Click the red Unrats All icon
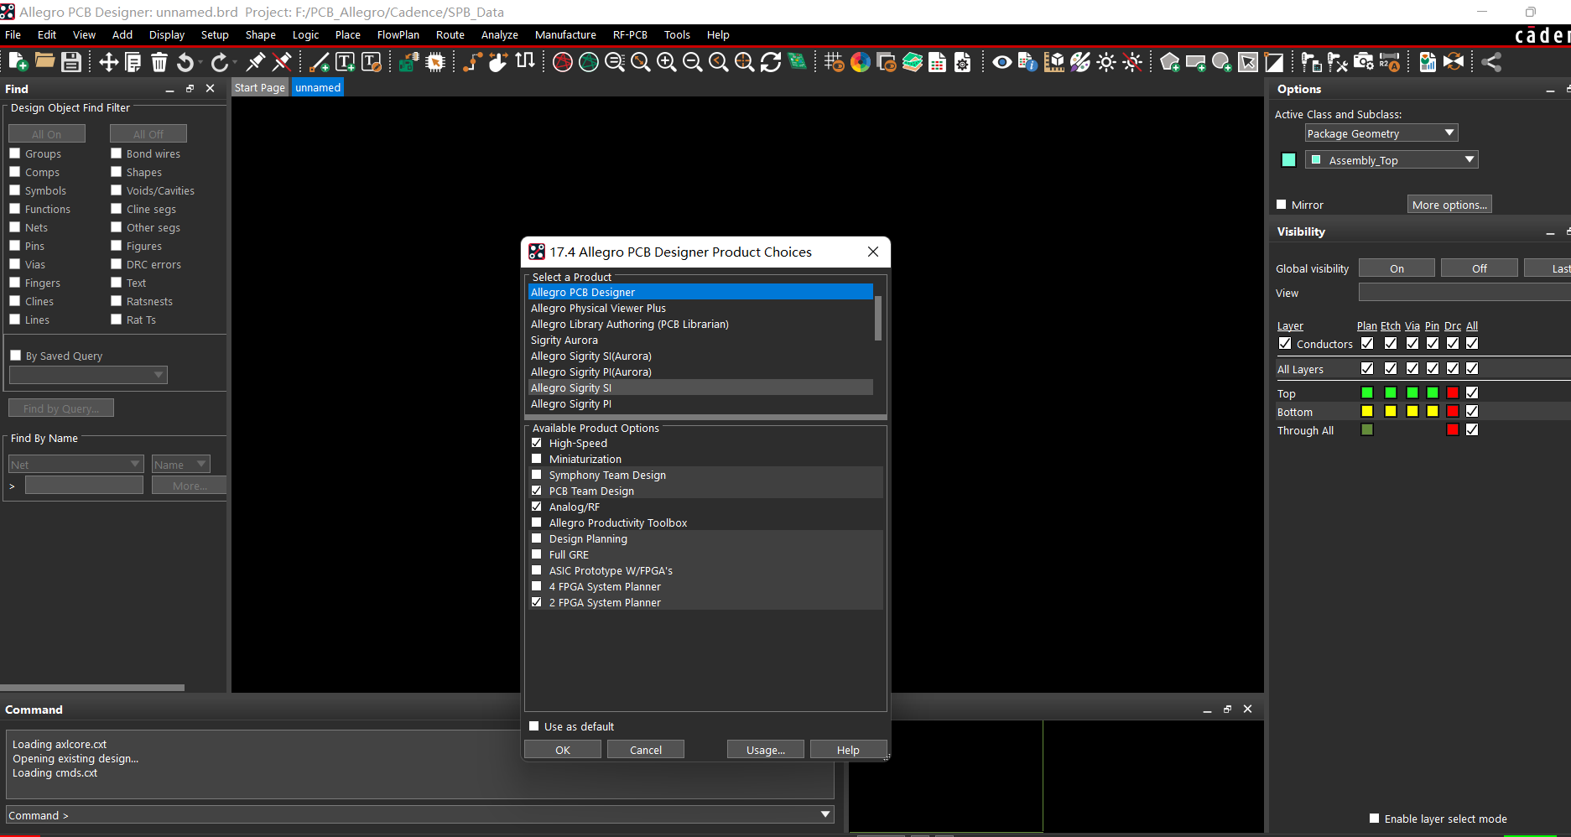 click(563, 62)
